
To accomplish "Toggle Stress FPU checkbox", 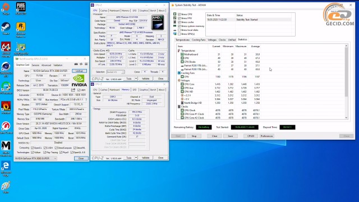I will click(x=179, y=18).
